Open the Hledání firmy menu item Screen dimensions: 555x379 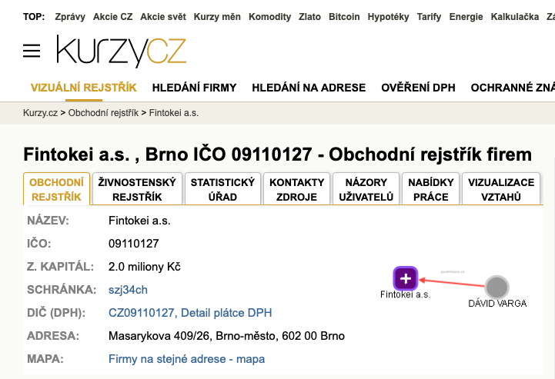(x=194, y=88)
